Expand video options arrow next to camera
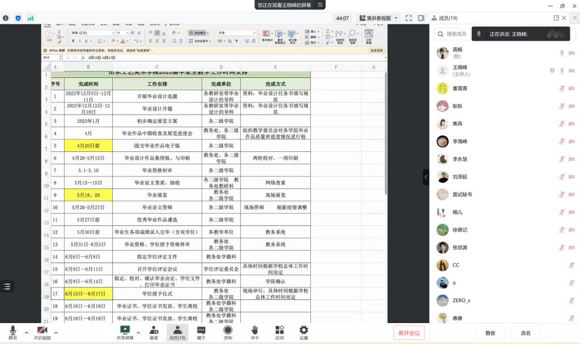This screenshot has height=344, width=580. tap(56, 332)
